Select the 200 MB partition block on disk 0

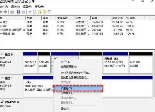coord(30,63)
